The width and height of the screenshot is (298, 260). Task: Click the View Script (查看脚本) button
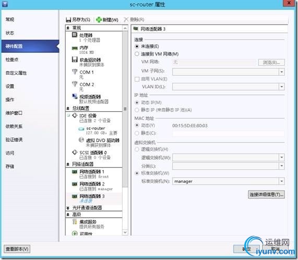17,249
